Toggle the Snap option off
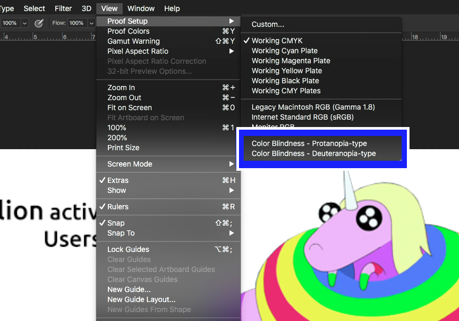 168,223
